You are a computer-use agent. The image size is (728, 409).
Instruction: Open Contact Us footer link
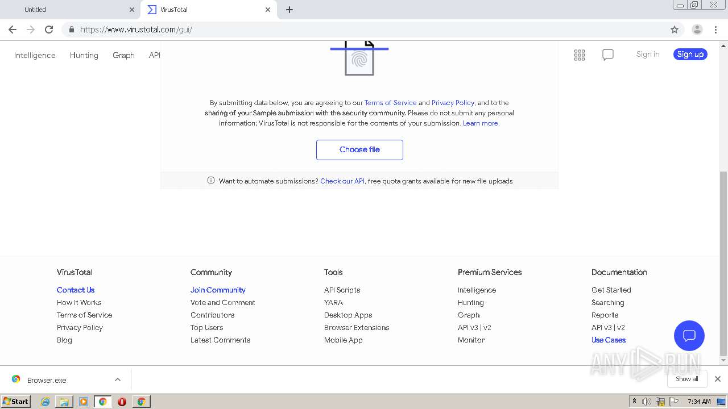(76, 290)
